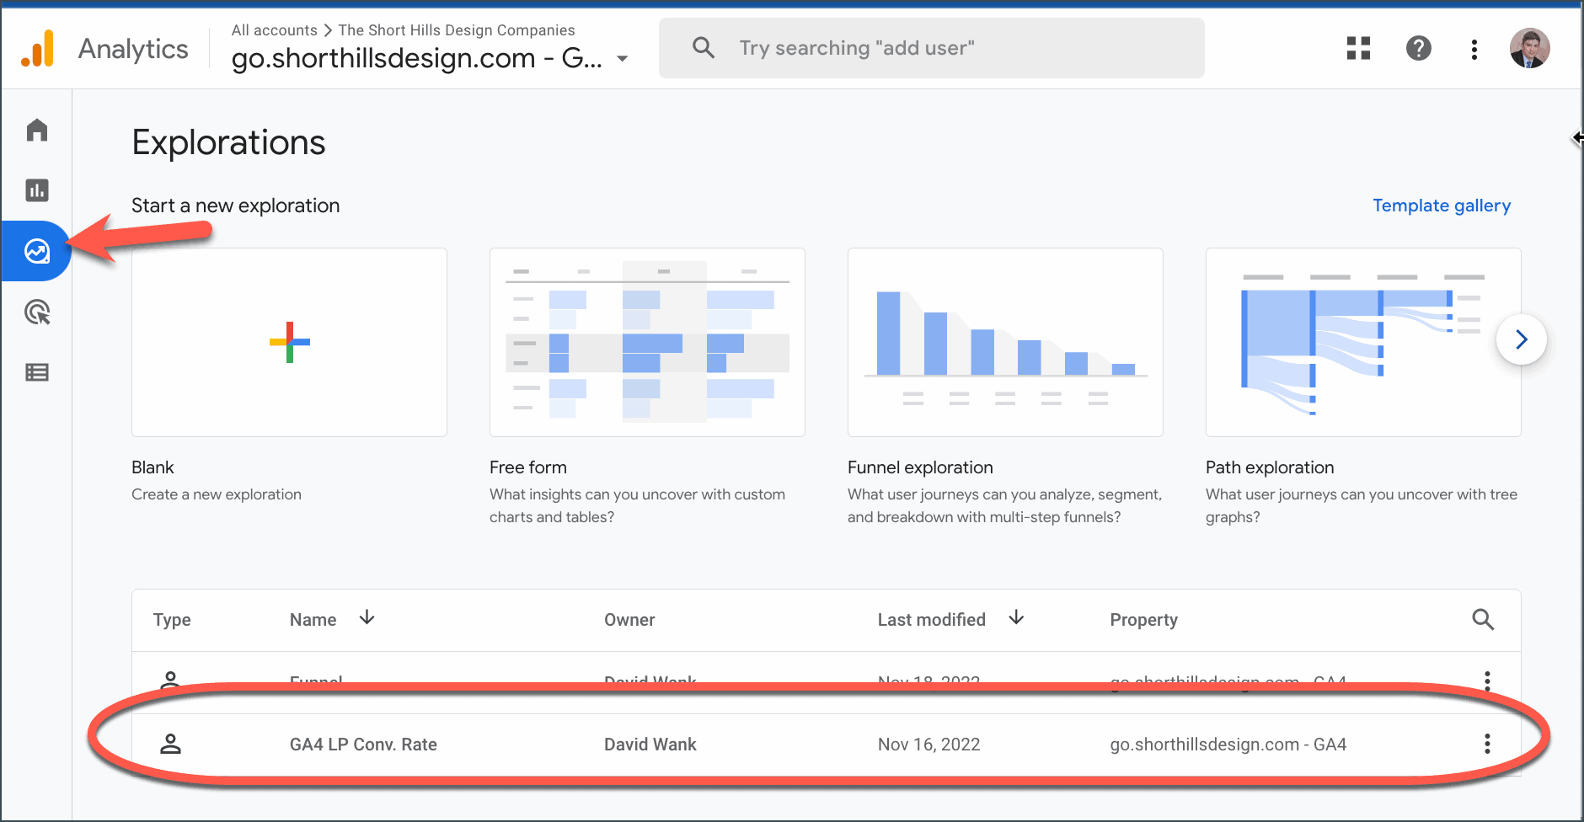Viewport: 1584px width, 822px height.
Task: Select the Funnel exploration template thumbnail
Action: coord(1005,342)
